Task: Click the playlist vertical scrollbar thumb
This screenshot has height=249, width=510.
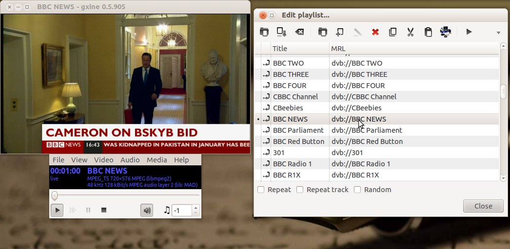Action: pyautogui.click(x=503, y=91)
